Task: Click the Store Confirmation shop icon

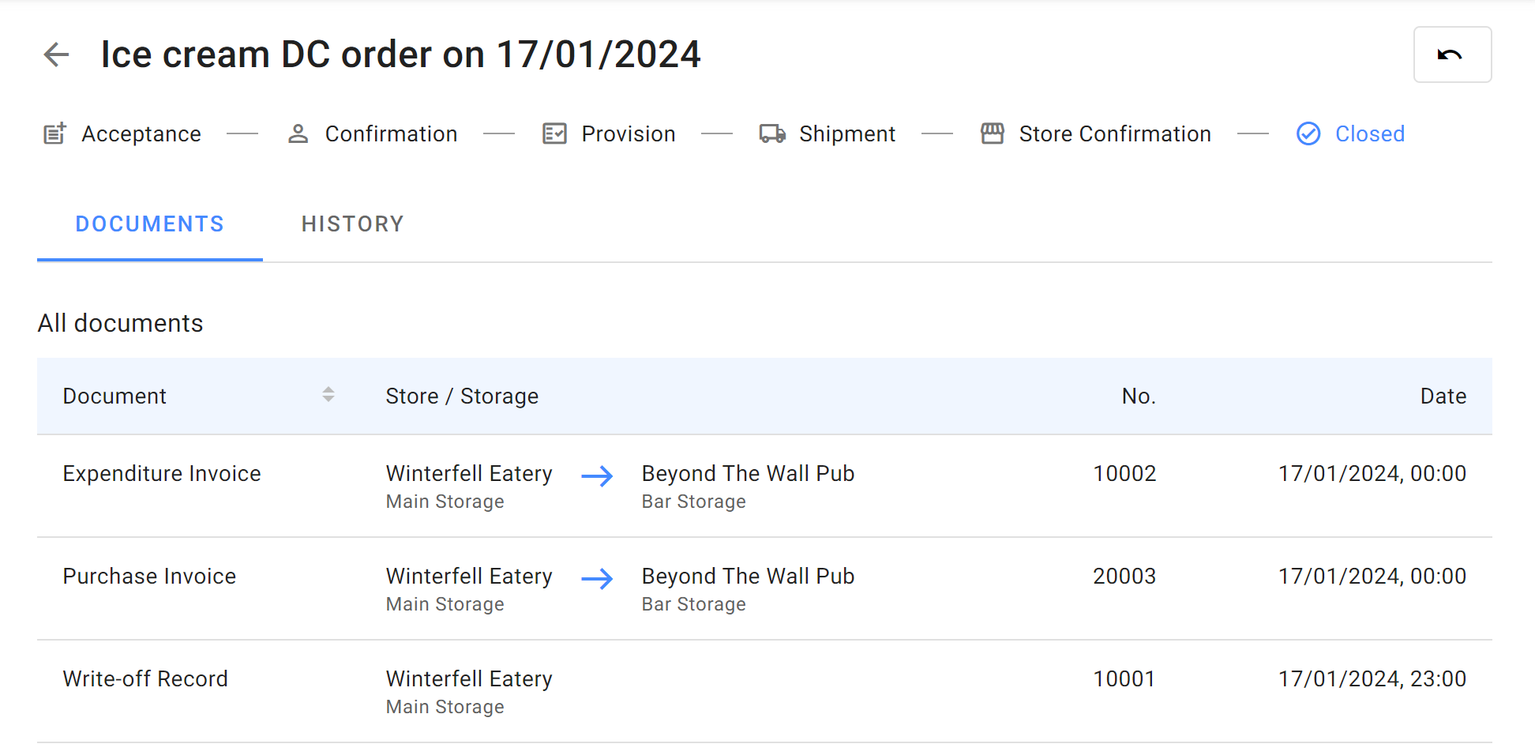Action: coord(992,133)
